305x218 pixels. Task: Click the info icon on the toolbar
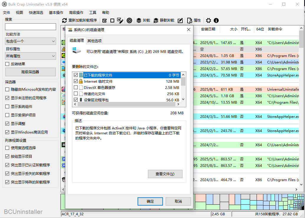point(216,21)
